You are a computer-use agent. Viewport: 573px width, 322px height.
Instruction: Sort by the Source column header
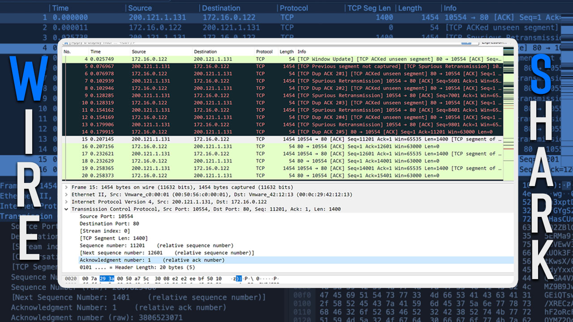point(139,52)
